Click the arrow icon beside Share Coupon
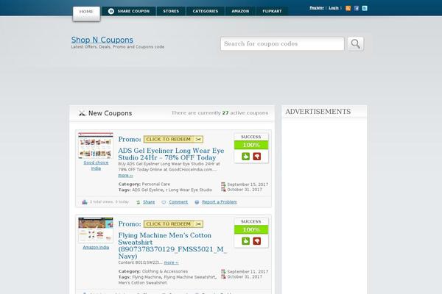Viewport: 442px width, 294px height. click(111, 11)
